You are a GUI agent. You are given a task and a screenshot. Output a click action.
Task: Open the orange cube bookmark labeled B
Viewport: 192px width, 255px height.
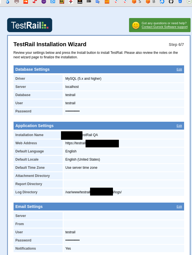150,2
